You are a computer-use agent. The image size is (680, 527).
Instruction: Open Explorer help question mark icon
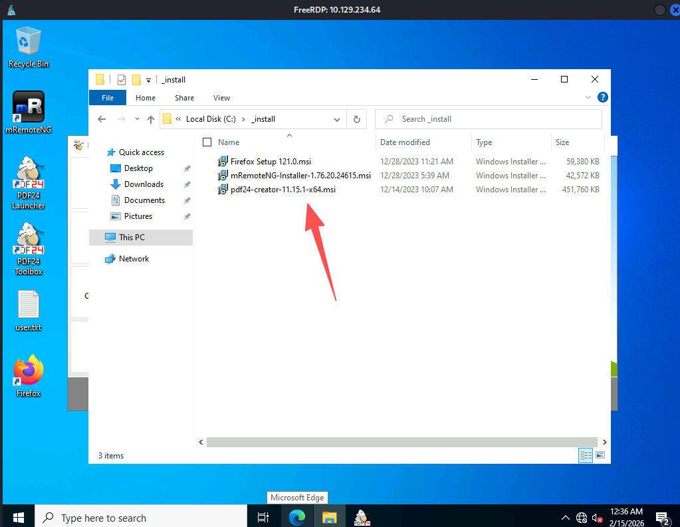click(x=602, y=97)
